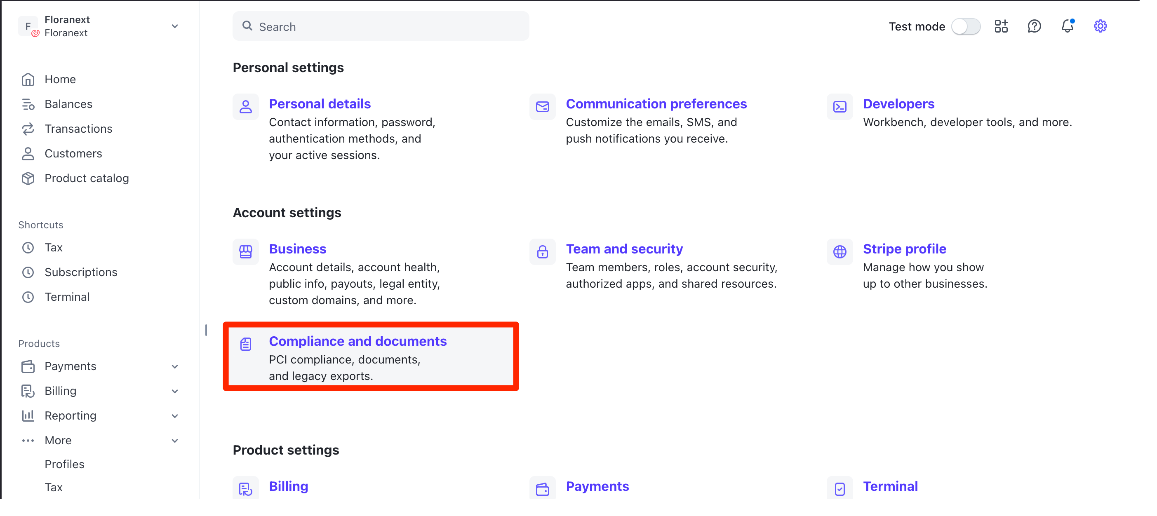
Task: Click the Team and security lock icon
Action: (x=542, y=251)
